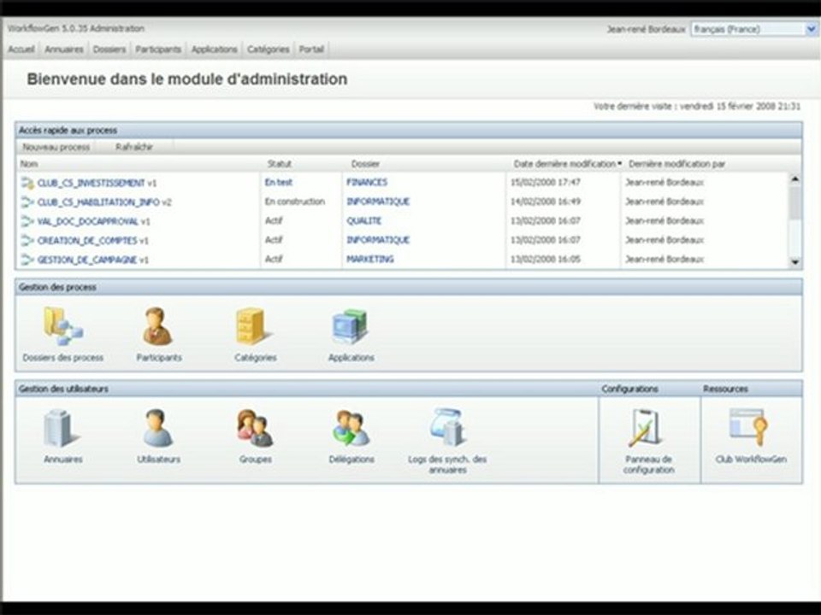
Task: Click process icon beside VAL_DOC_DOCAPPROVAL
Action: point(27,221)
